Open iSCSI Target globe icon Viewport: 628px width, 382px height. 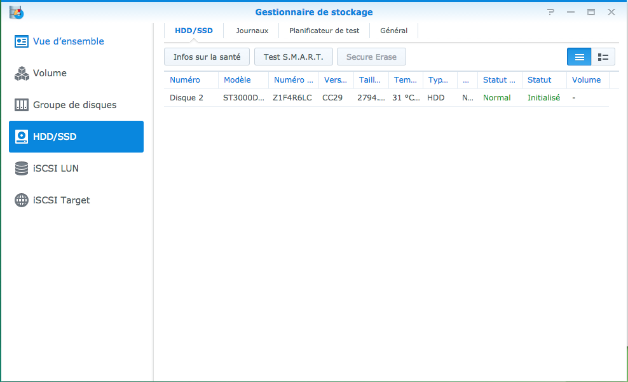tap(22, 200)
